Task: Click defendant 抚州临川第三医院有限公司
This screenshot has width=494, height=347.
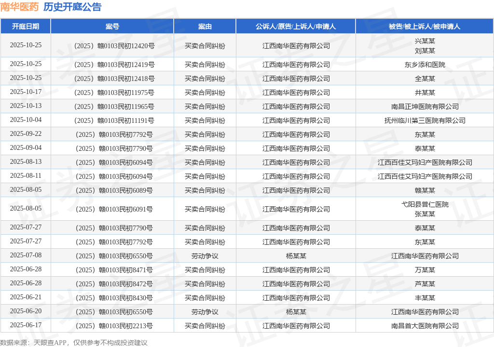Action: 425,120
